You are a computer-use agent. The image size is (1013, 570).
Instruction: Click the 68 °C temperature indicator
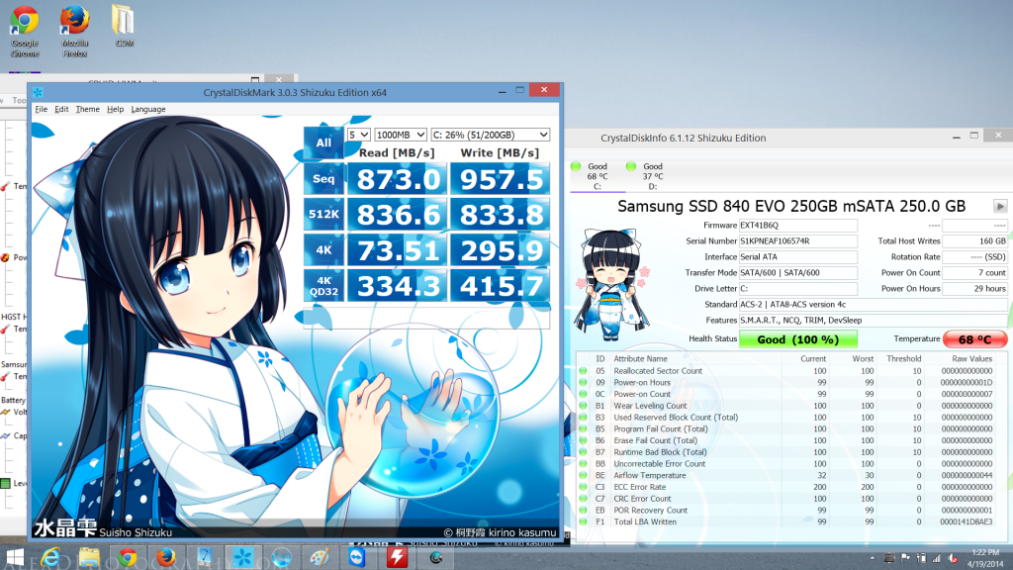(974, 339)
